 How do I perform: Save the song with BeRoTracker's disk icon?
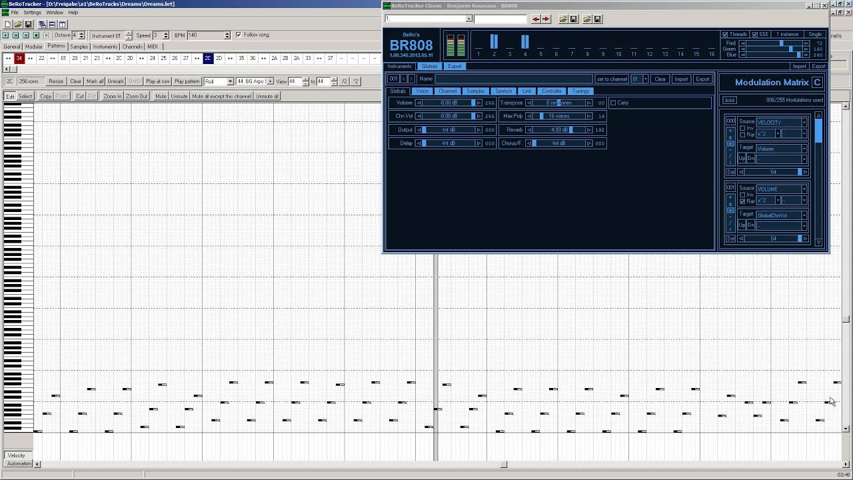[x=28, y=25]
